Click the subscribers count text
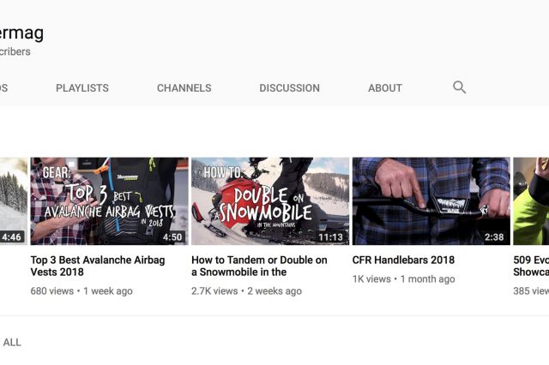Viewport: 549px width, 365px height. [15, 51]
